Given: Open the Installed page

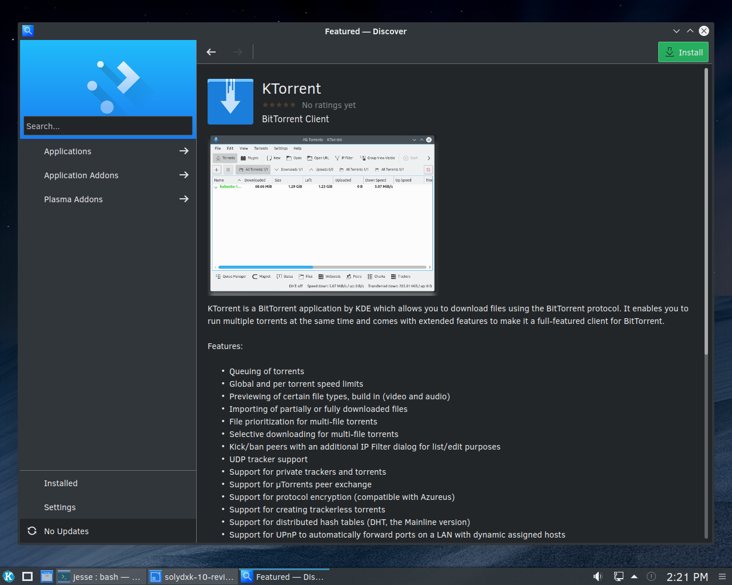Looking at the screenshot, I should [x=108, y=483].
